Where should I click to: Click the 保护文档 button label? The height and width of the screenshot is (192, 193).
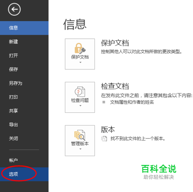[x=80, y=57]
